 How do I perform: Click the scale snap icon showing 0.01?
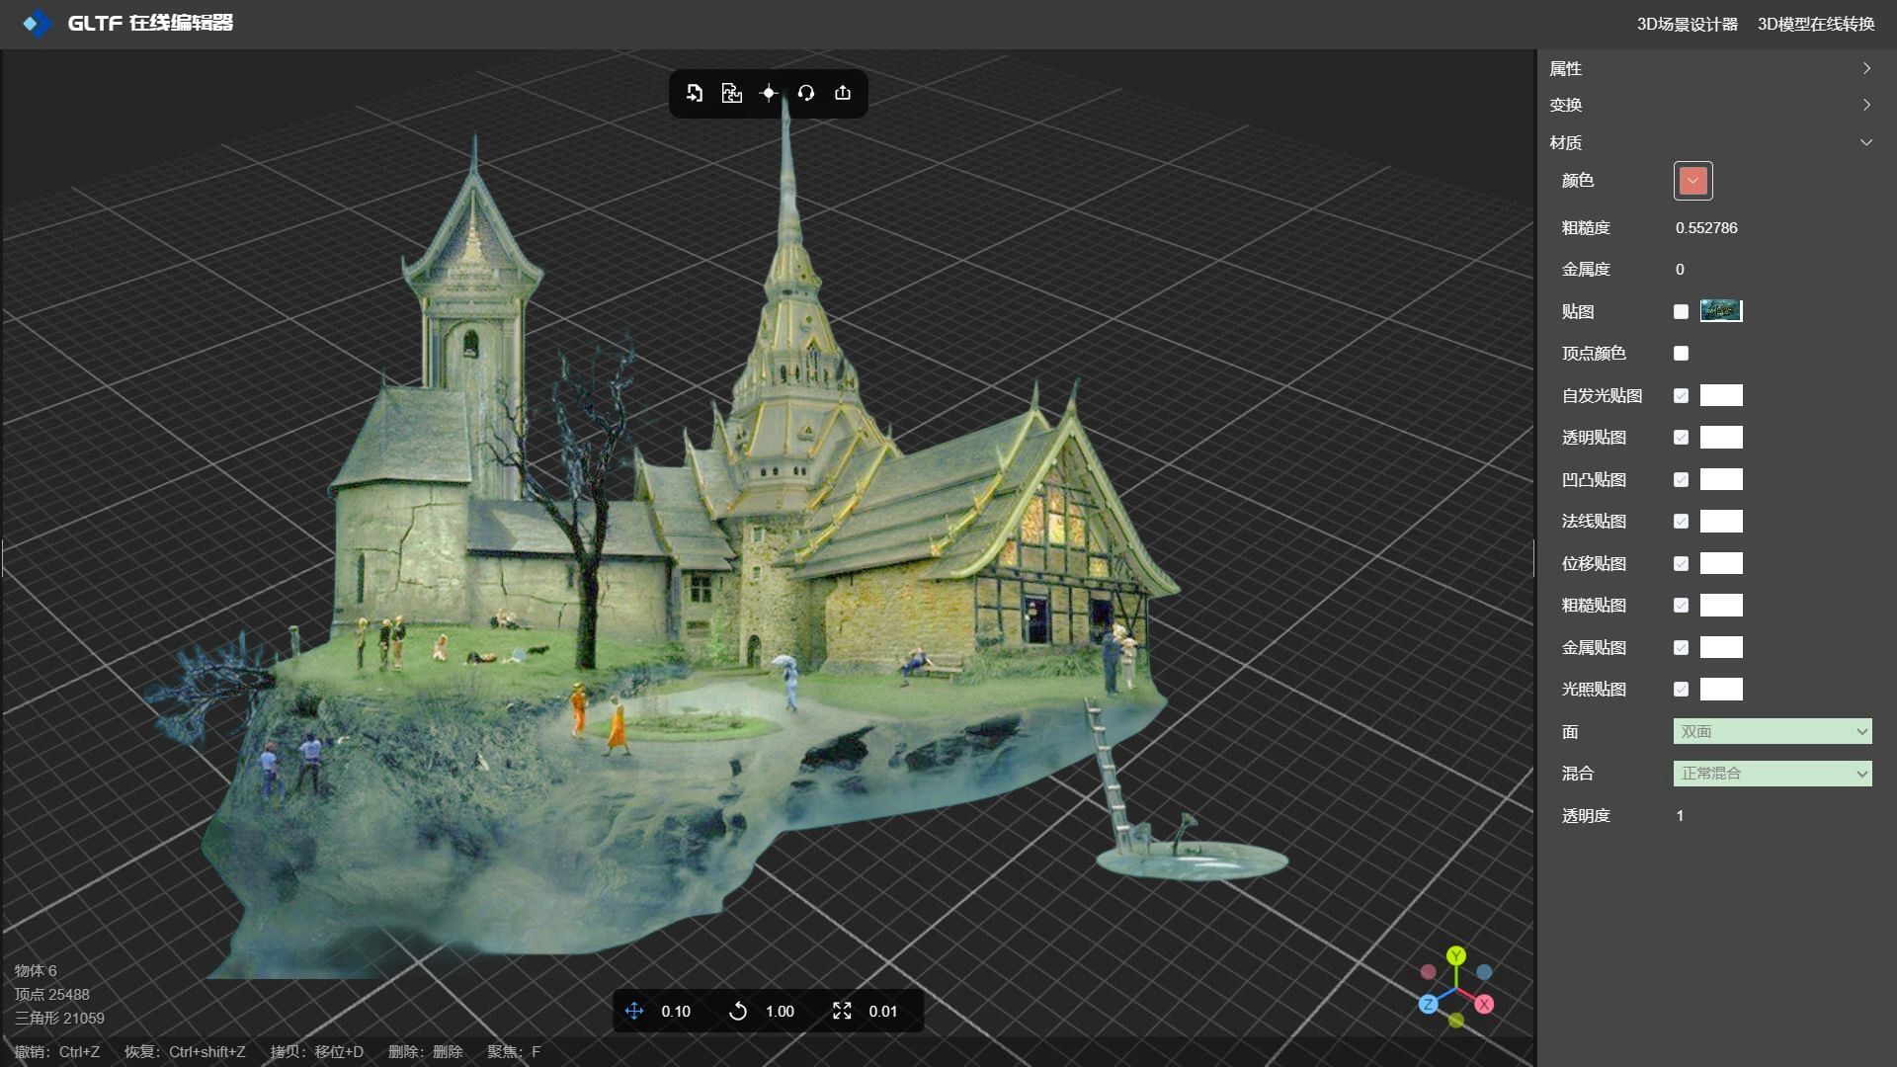(x=842, y=1011)
